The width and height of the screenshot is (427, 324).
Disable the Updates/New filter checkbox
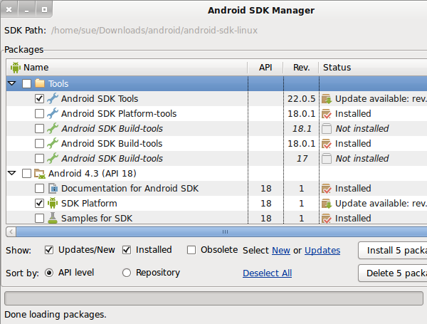click(49, 250)
